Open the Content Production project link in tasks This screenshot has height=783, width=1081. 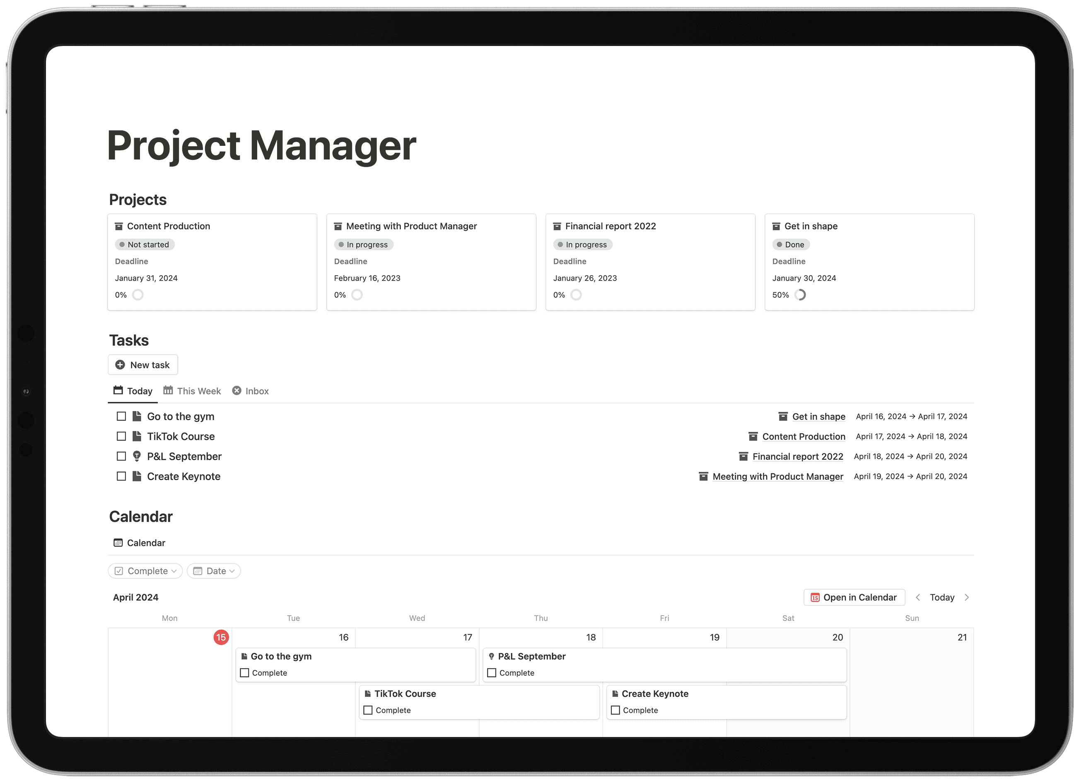pos(804,437)
